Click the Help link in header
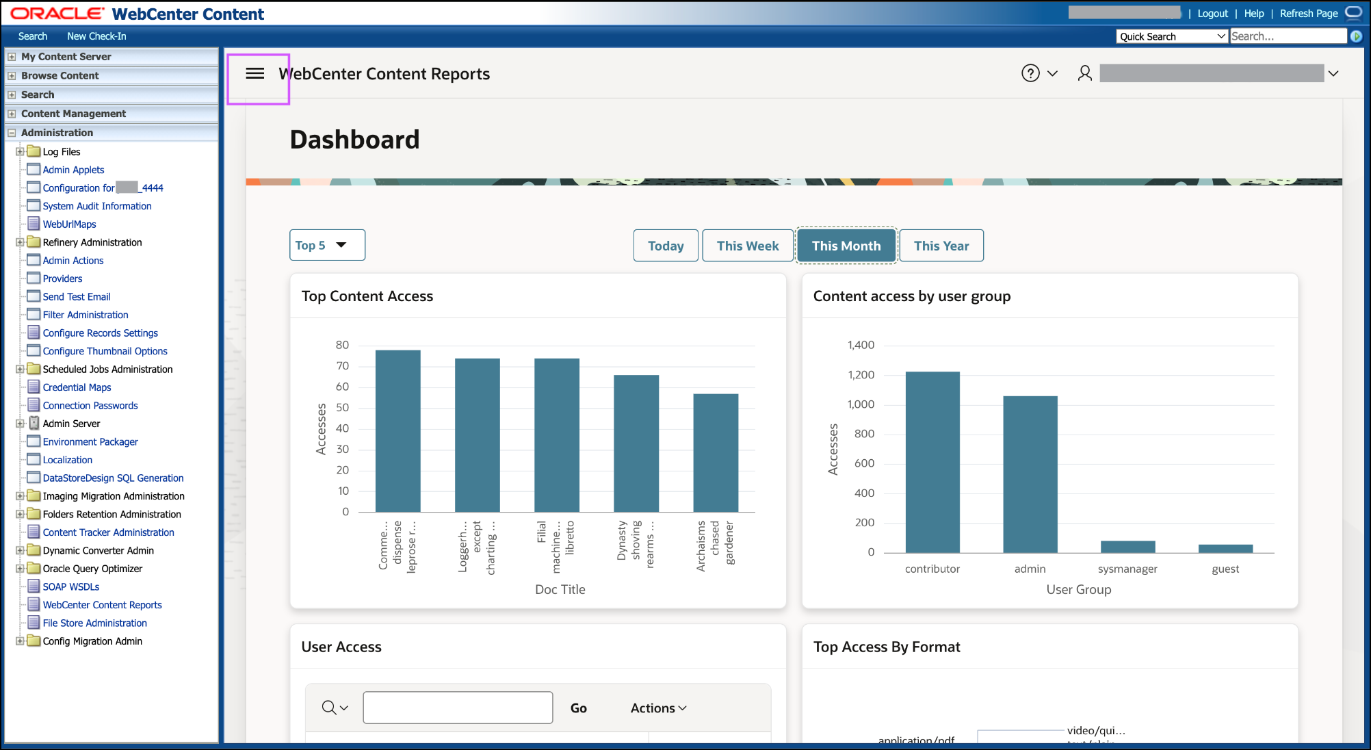Viewport: 1371px width, 750px height. (1254, 13)
